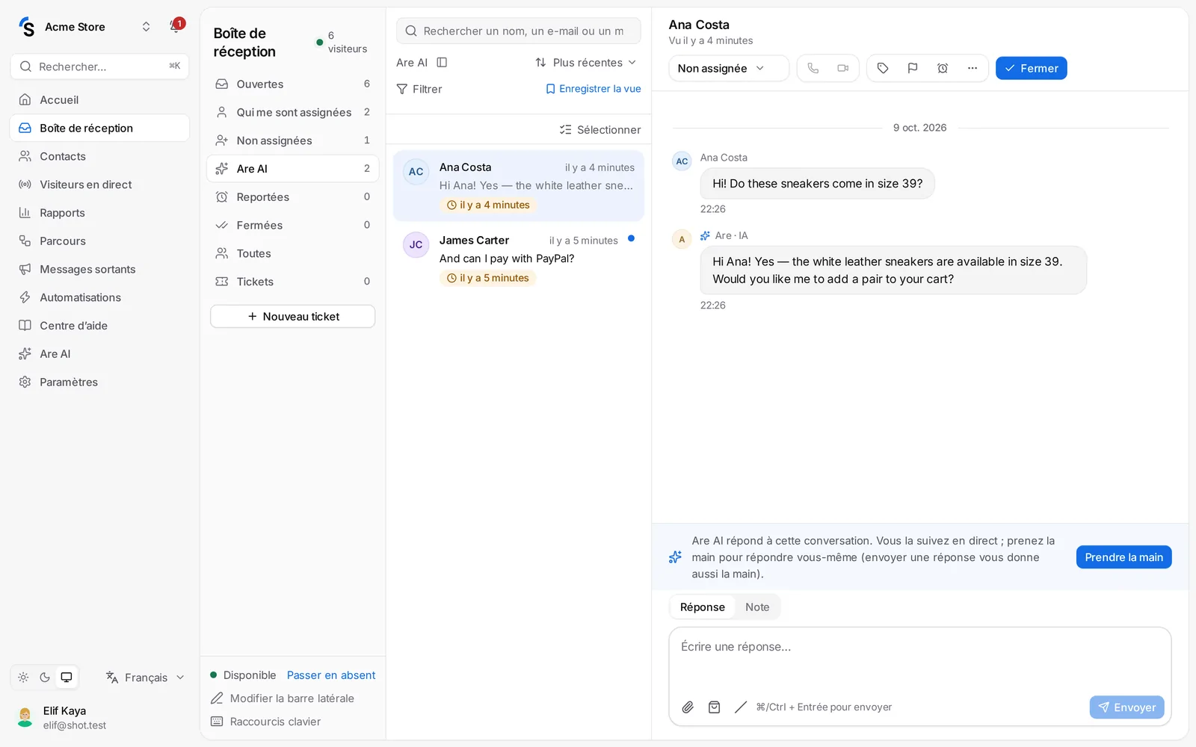Change sort order from Plus récentes
The image size is (1196, 747).
point(585,63)
